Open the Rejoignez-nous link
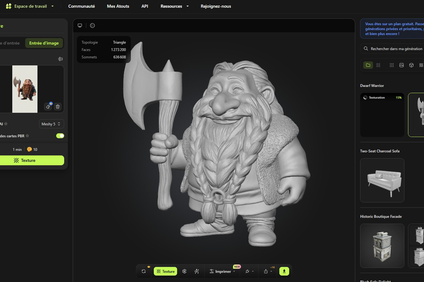Screen dimensions: 424x282 (216, 6)
